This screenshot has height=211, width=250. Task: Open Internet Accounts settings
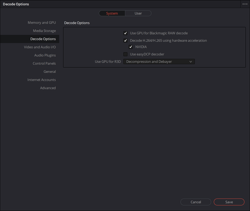point(42,80)
